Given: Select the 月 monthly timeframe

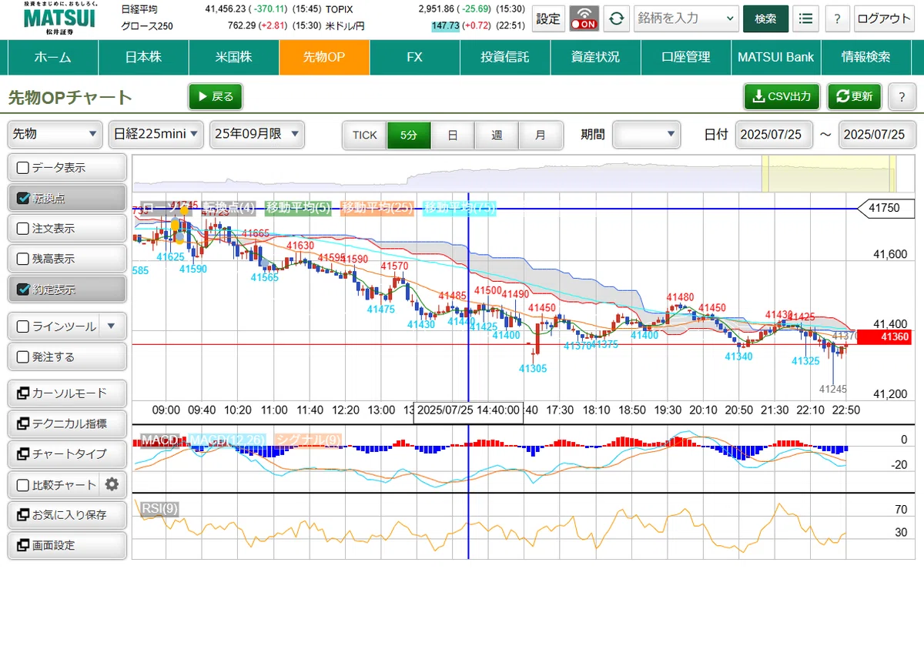Looking at the screenshot, I should click(x=541, y=135).
